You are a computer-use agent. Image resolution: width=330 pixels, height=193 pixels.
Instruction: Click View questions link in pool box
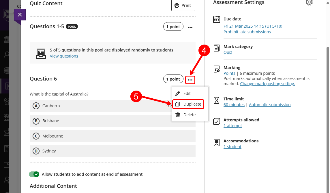point(64,56)
